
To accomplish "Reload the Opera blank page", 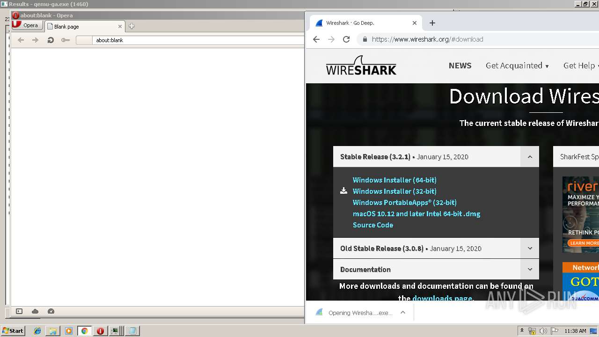I will (51, 40).
